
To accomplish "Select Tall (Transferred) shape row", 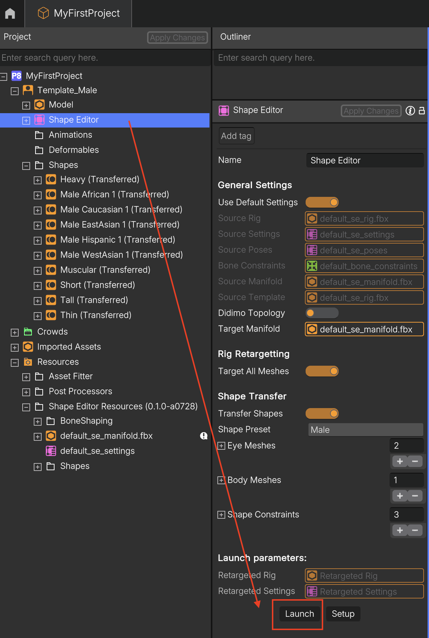I will click(x=105, y=300).
